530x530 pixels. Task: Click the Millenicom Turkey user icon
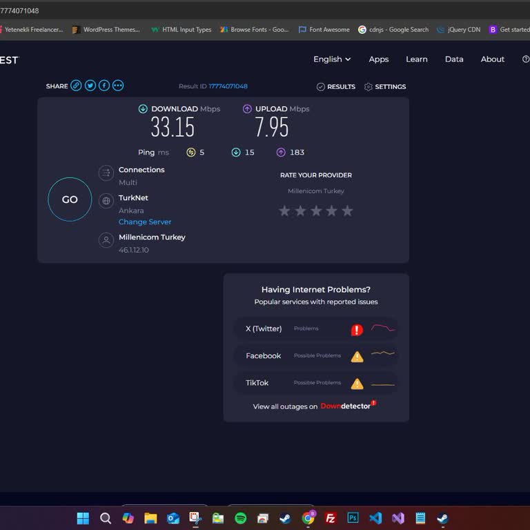click(106, 240)
